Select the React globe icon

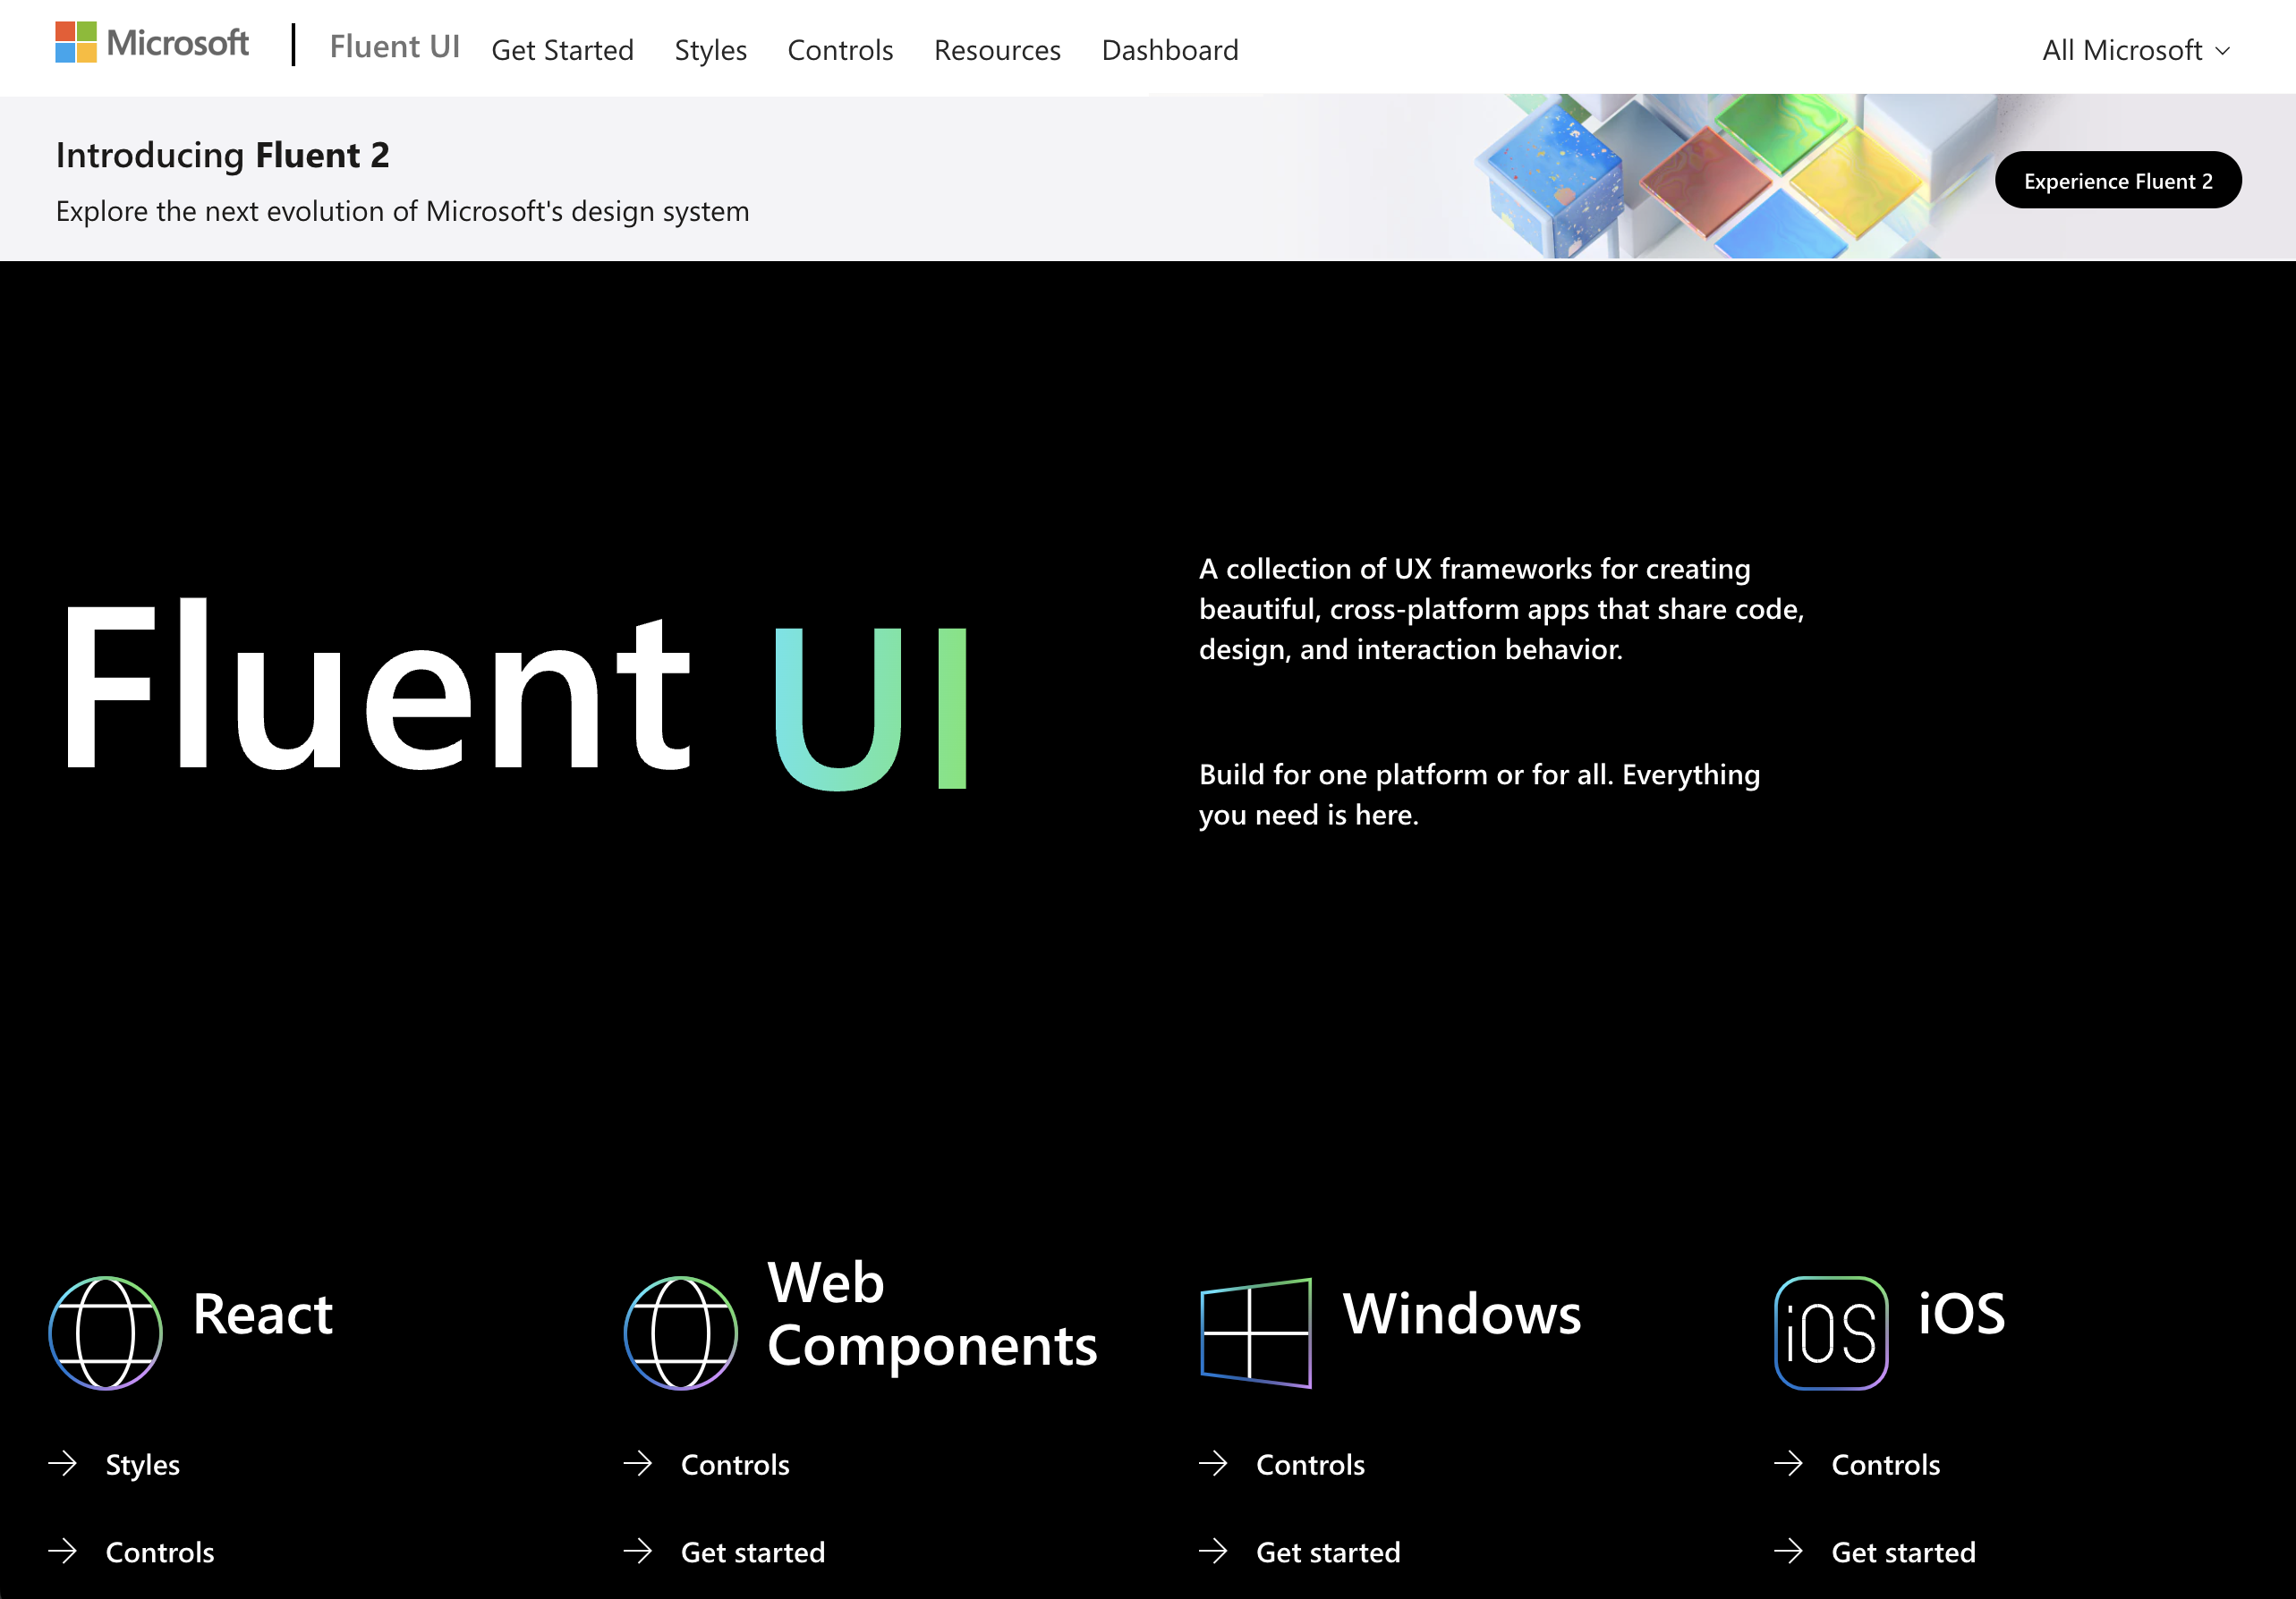point(107,1334)
